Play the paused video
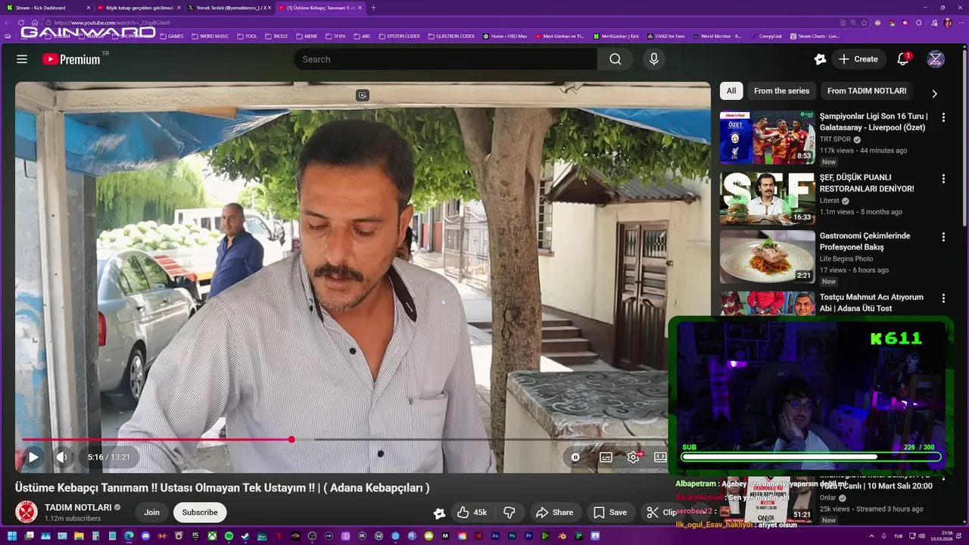Screen dimensions: 969x545 point(33,457)
